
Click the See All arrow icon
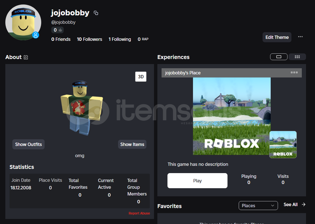tap(303, 204)
